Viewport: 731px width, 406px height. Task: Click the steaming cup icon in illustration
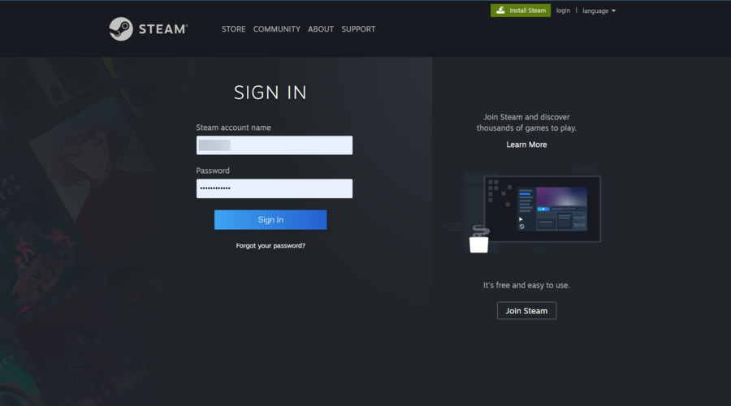click(x=479, y=239)
